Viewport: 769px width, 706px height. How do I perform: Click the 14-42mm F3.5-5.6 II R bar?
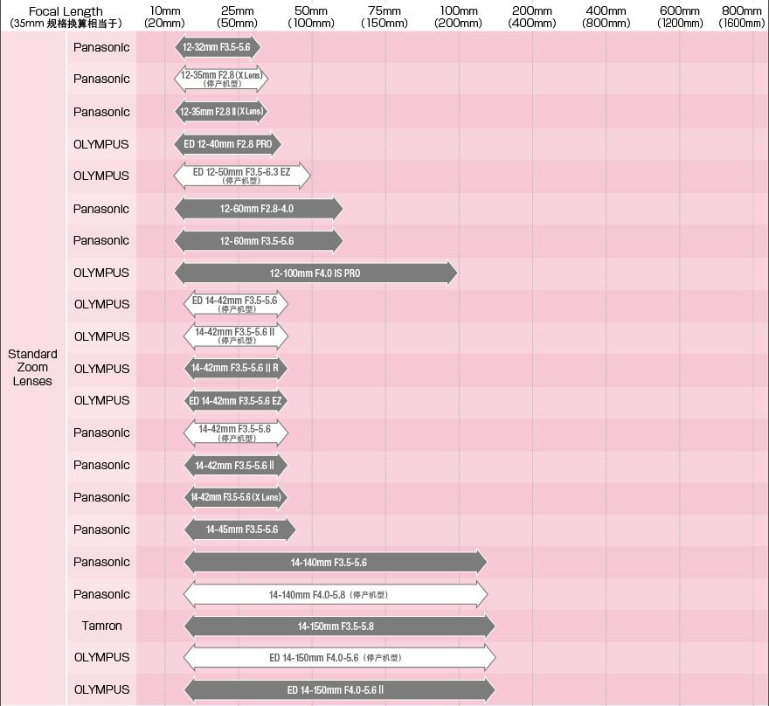236,368
